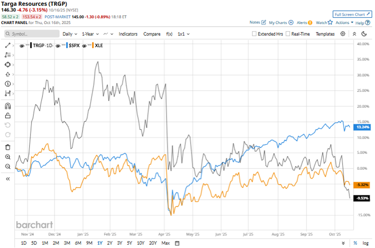Viewport: 375px width, 248px height.
Task: Open the Templates menu
Action: coord(325,34)
